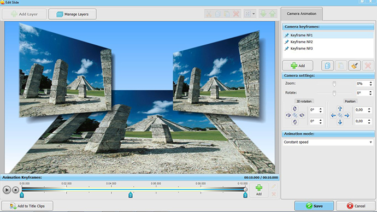Play the animation preview
The image size is (377, 212).
(x=7, y=190)
